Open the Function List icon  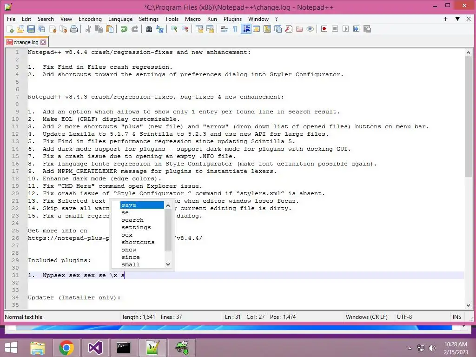click(289, 29)
